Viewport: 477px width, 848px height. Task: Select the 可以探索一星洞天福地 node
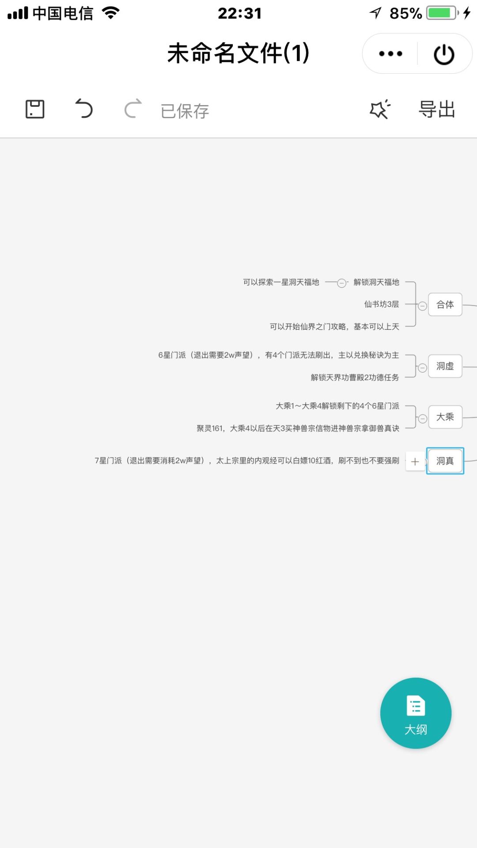point(281,282)
